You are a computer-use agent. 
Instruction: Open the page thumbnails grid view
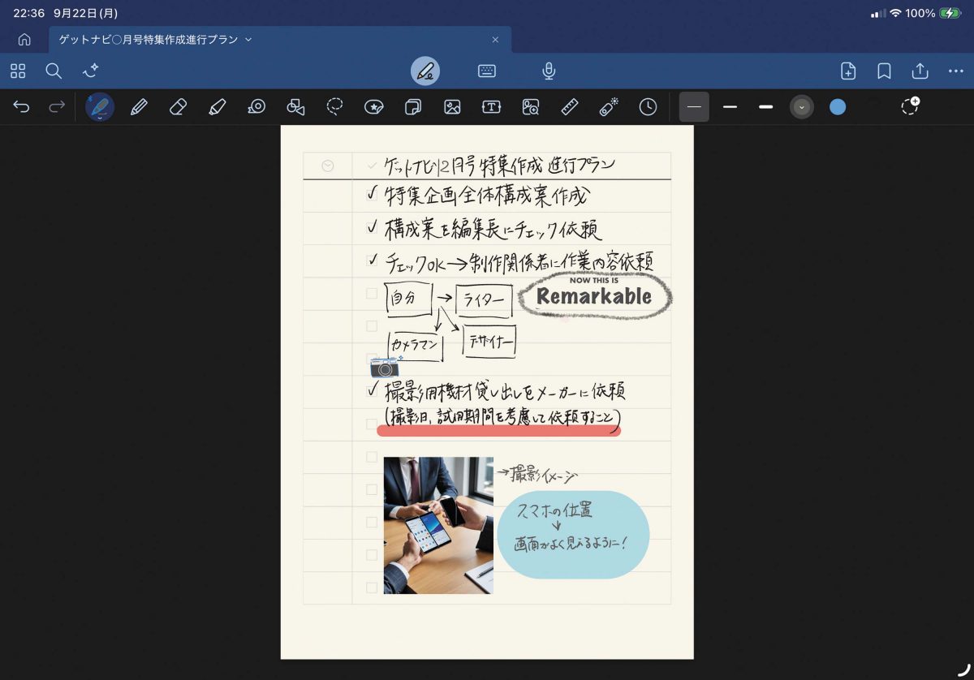(x=18, y=71)
